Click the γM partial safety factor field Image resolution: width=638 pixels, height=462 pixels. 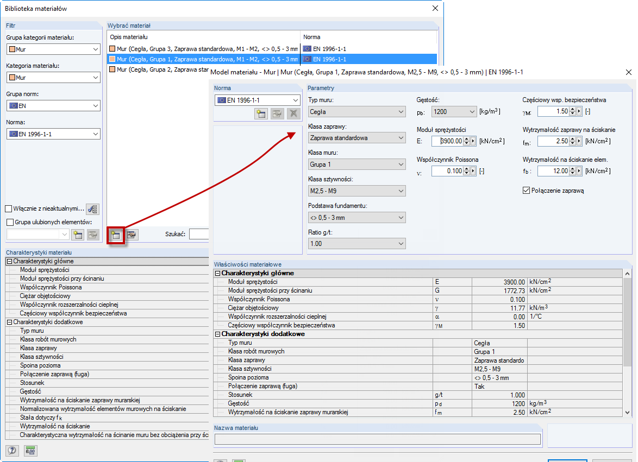pos(553,111)
